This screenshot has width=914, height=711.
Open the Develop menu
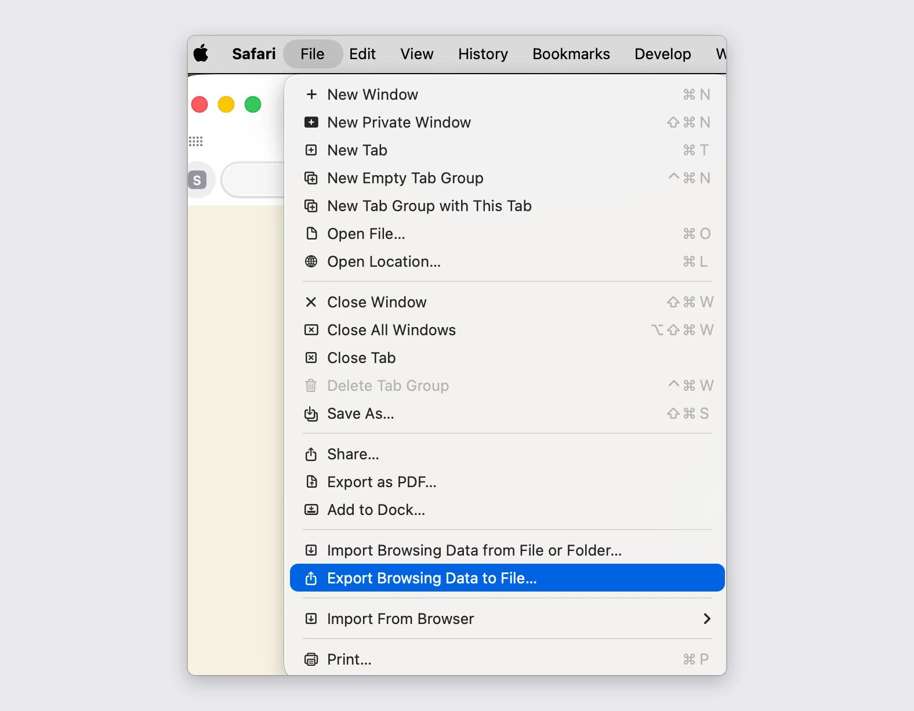663,54
